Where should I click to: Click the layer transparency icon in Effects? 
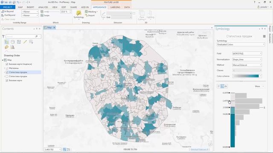[x=42, y=11]
